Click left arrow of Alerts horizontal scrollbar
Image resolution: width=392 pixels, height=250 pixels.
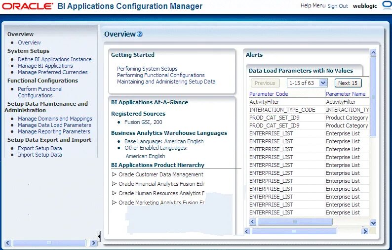(247, 231)
